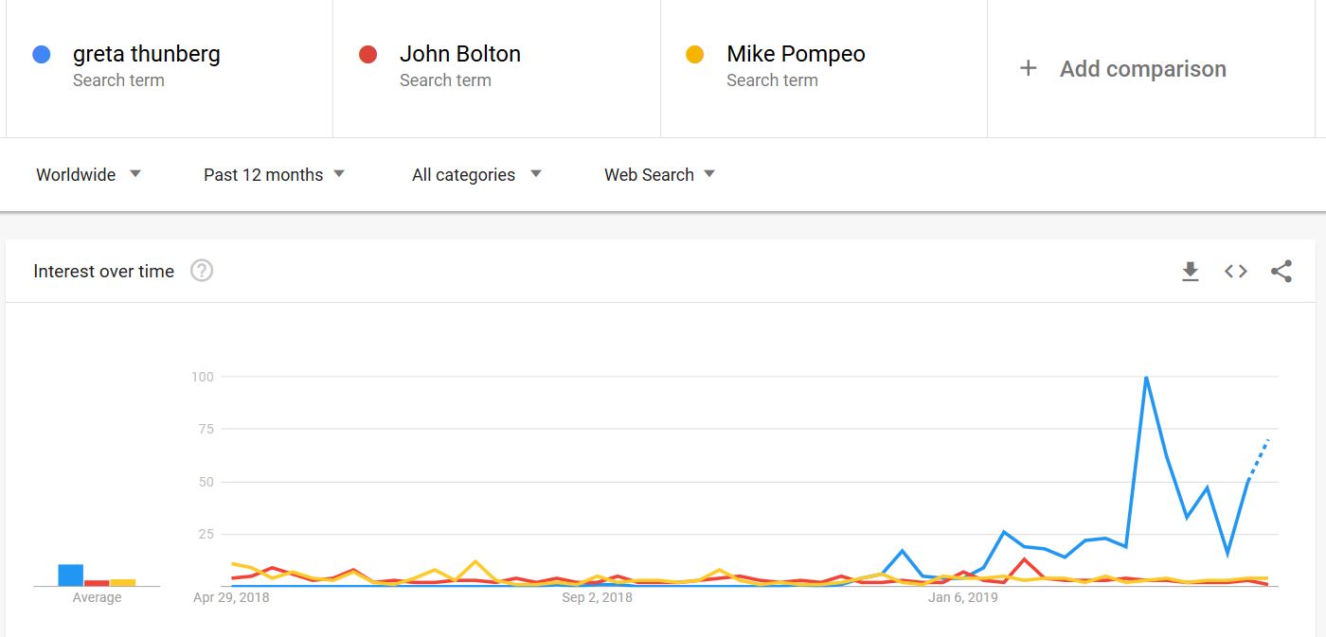Open the Interest over time help icon

click(x=202, y=271)
